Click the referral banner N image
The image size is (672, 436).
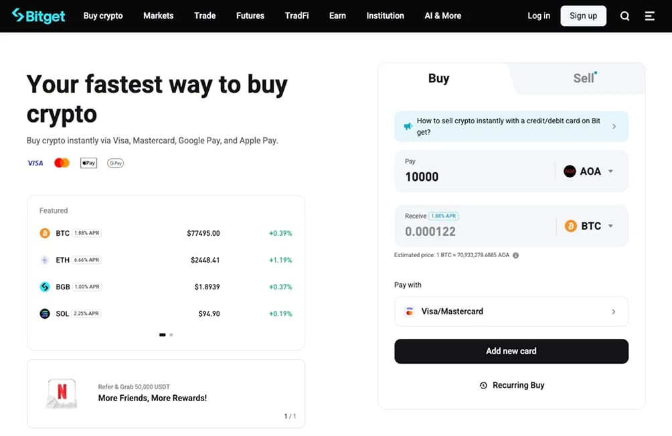click(x=62, y=393)
